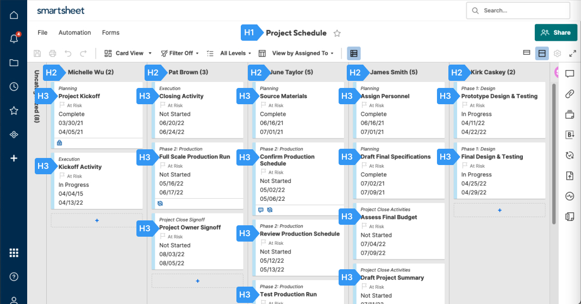Open Favorites star in left sidebar

14,110
